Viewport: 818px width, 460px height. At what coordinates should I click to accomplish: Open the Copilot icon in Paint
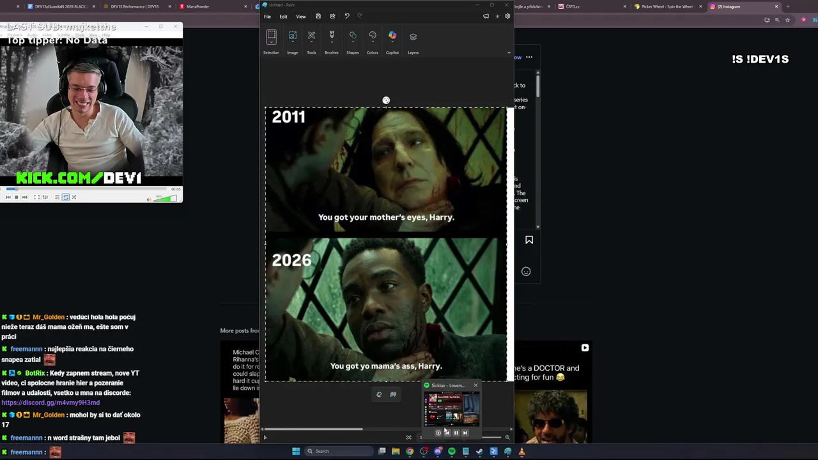392,36
